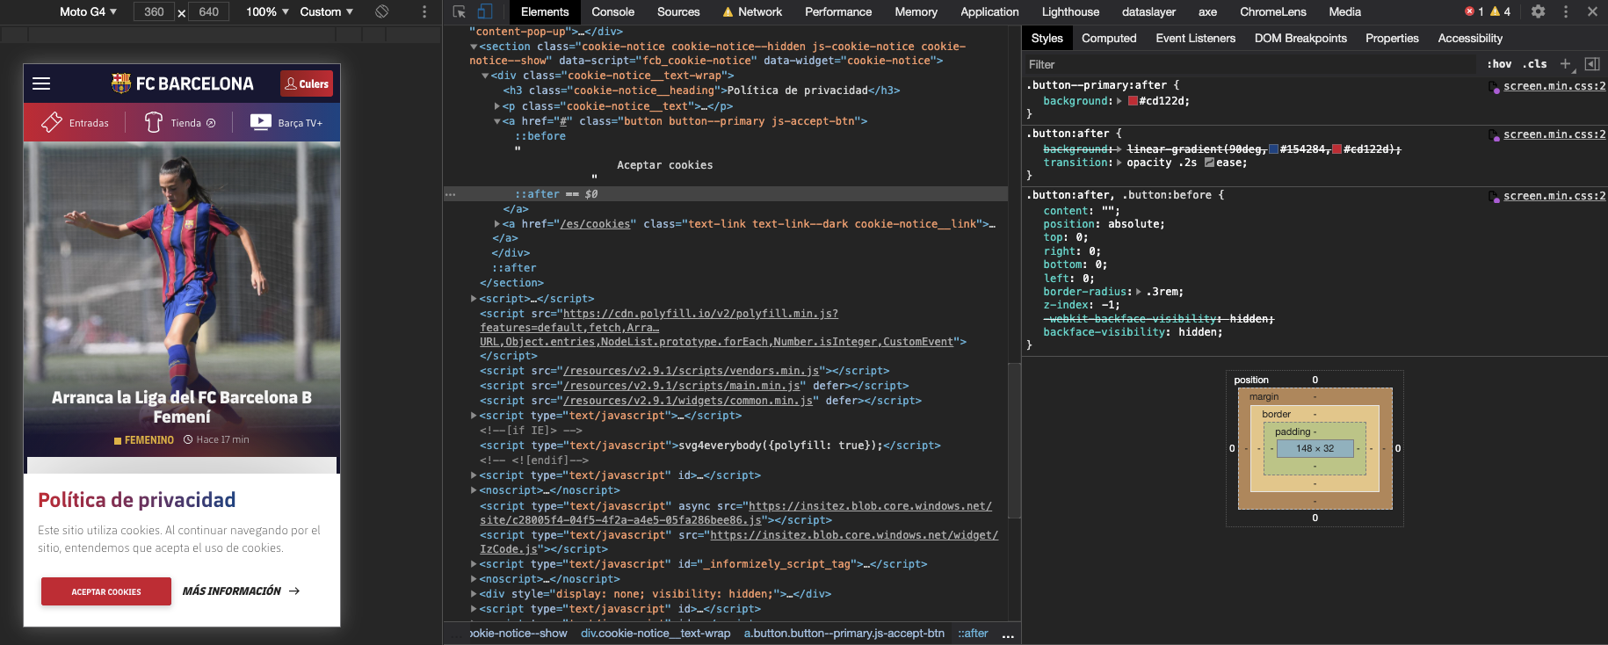Open device toolbar three-dot options menu
The image size is (1608, 645).
(424, 11)
